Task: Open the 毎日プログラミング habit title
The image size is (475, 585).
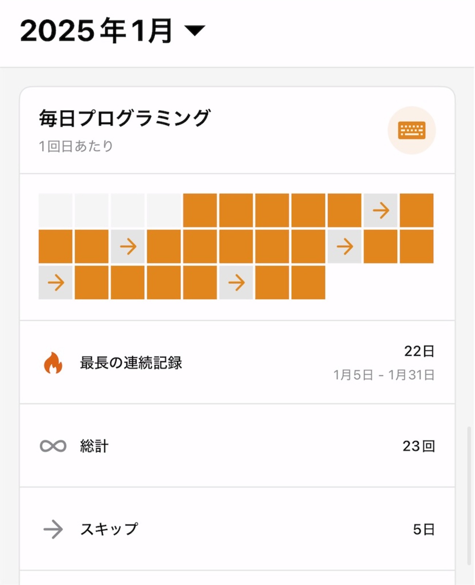Action: [125, 118]
